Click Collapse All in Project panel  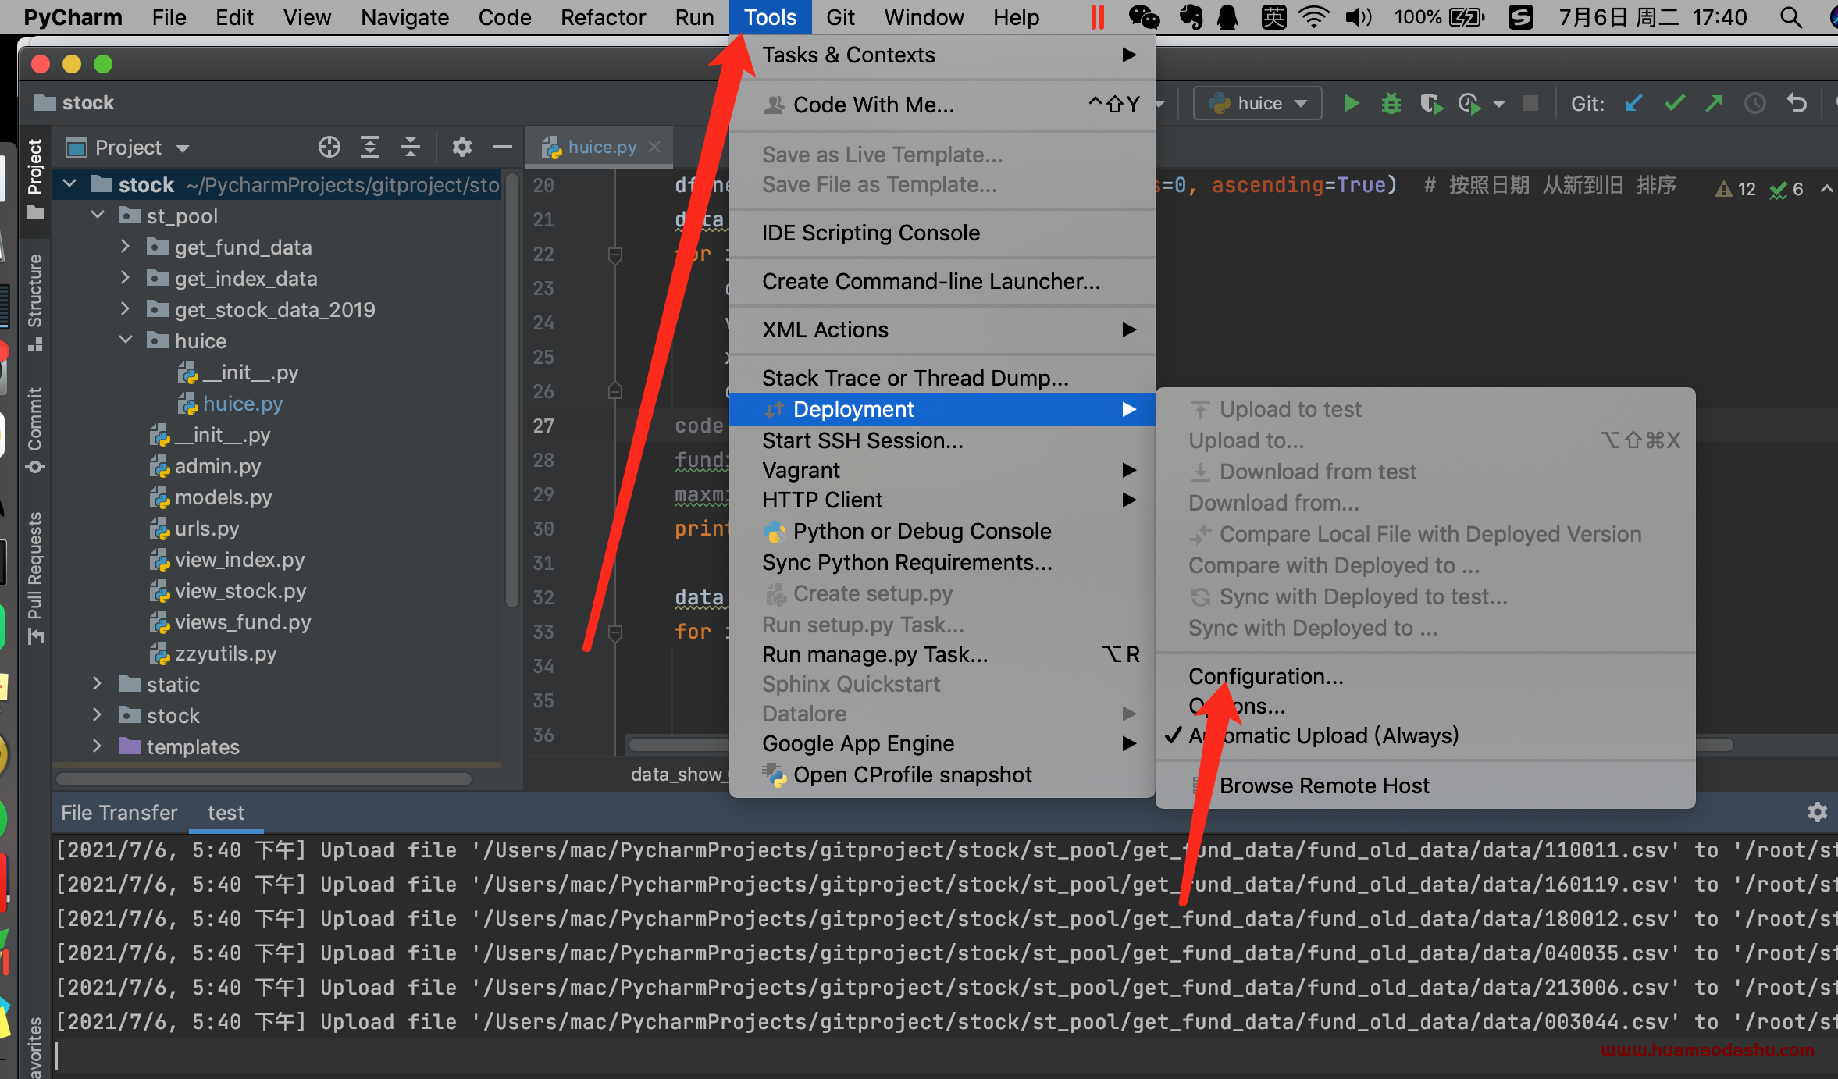point(411,147)
